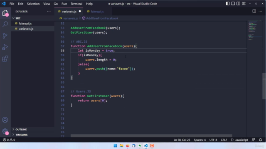The image size is (266, 149).
Task: Click the '// ABC.JS' comment
Action: 79,41
